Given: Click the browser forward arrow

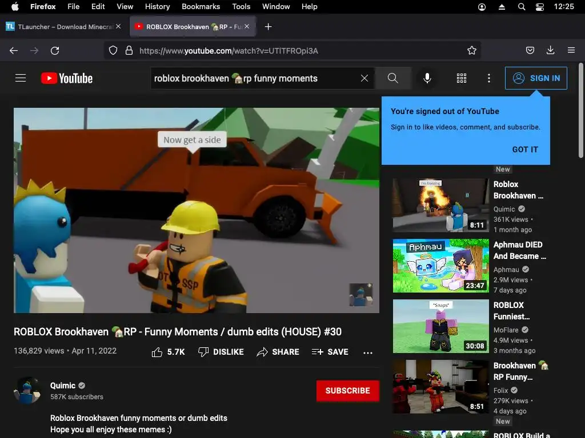Looking at the screenshot, I should 34,51.
